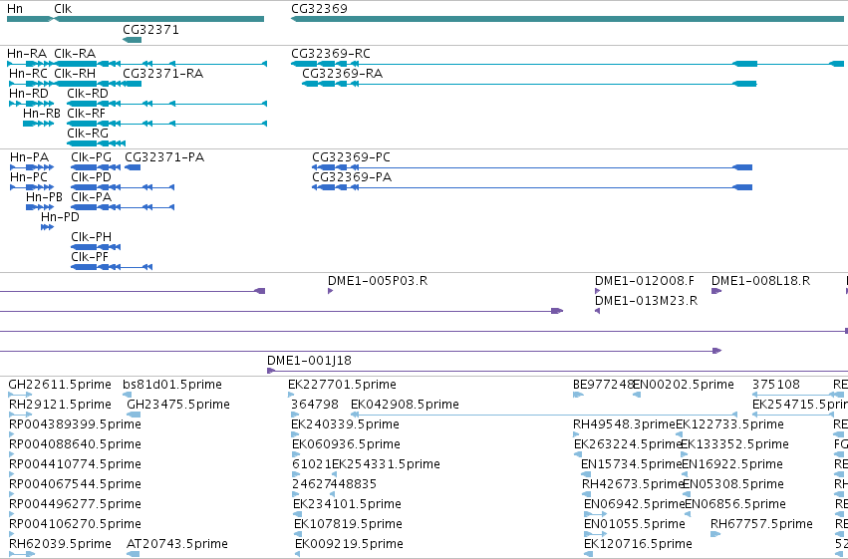Click the 375108 EST label
The height and width of the screenshot is (559, 848).
point(775,385)
